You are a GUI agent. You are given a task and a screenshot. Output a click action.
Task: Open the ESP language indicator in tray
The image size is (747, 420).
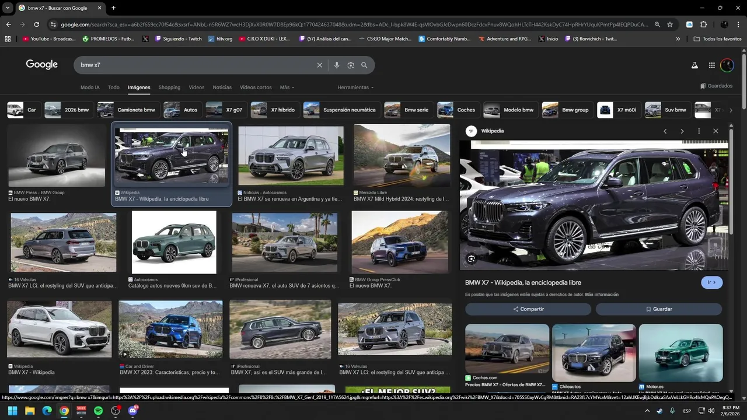tap(687, 411)
